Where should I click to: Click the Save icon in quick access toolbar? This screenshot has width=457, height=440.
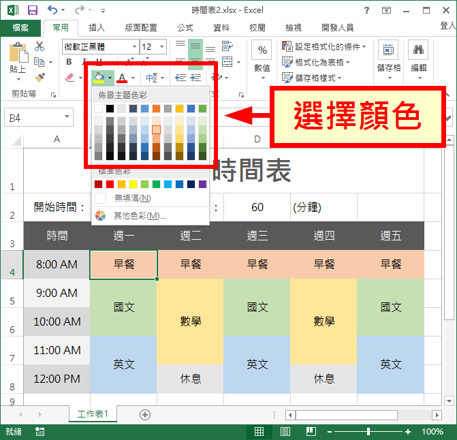pyautogui.click(x=33, y=10)
